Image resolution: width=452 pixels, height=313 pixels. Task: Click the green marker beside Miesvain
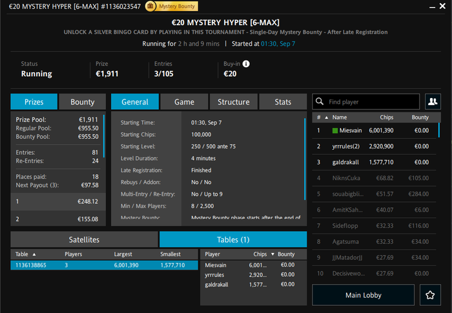coord(335,130)
